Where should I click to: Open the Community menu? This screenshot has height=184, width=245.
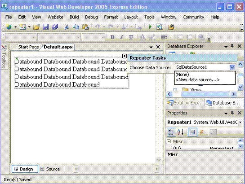coord(193,17)
